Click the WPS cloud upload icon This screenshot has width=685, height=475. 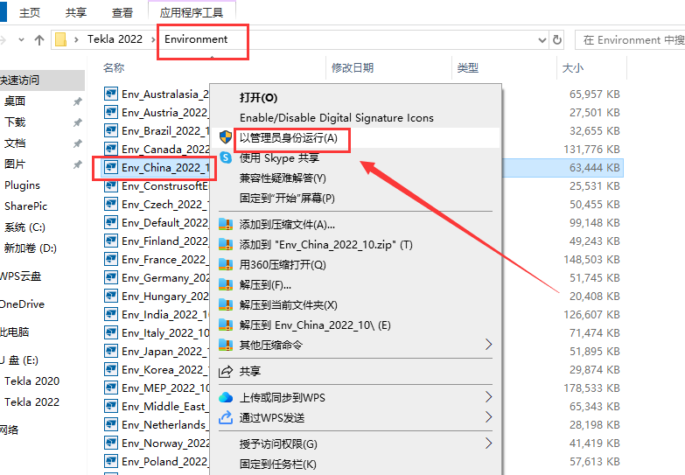226,397
